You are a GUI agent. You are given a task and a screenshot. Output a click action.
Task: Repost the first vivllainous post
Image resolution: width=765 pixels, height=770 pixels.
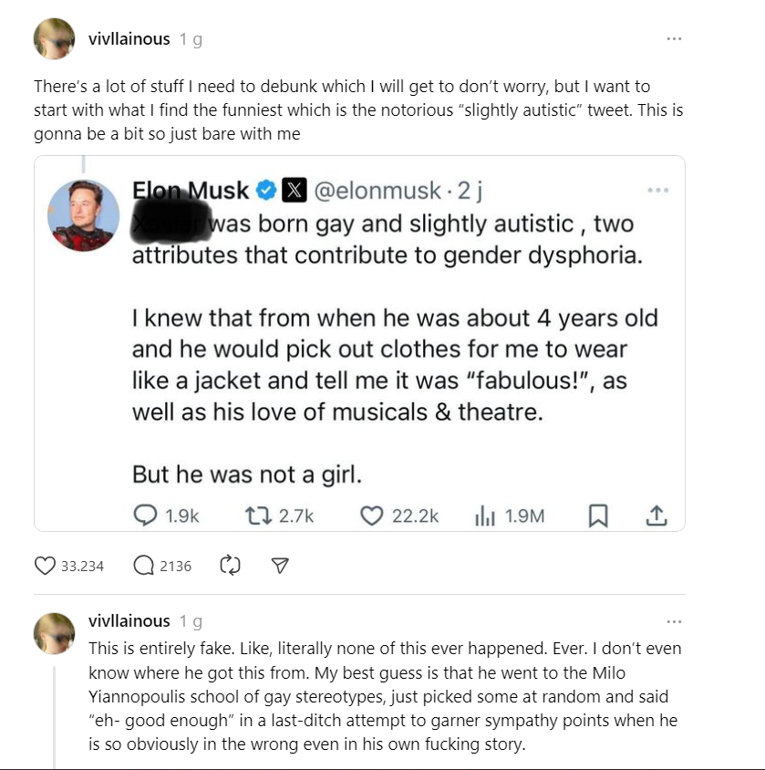click(230, 566)
